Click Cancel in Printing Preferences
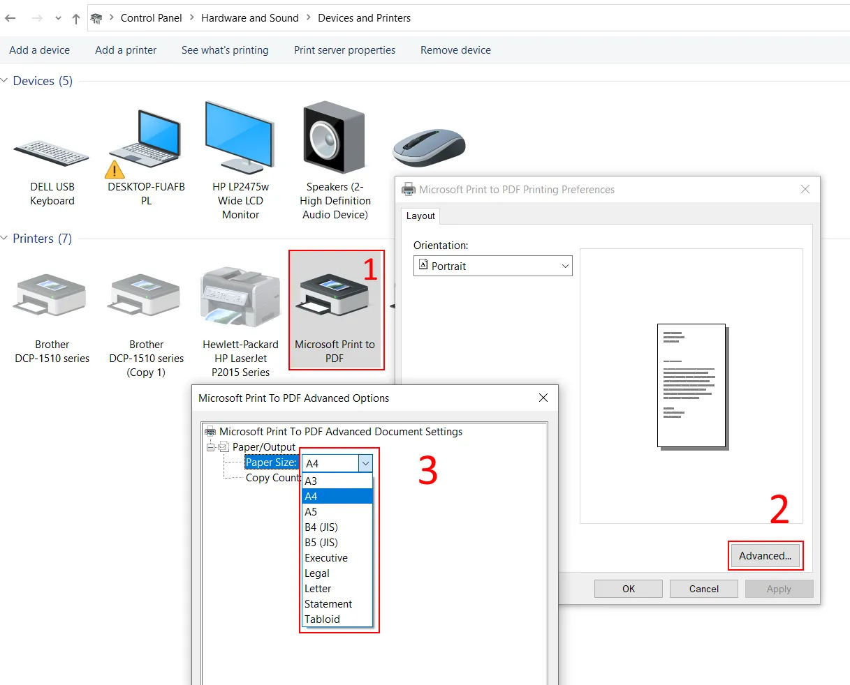Viewport: 850px width, 685px height. pyautogui.click(x=704, y=589)
